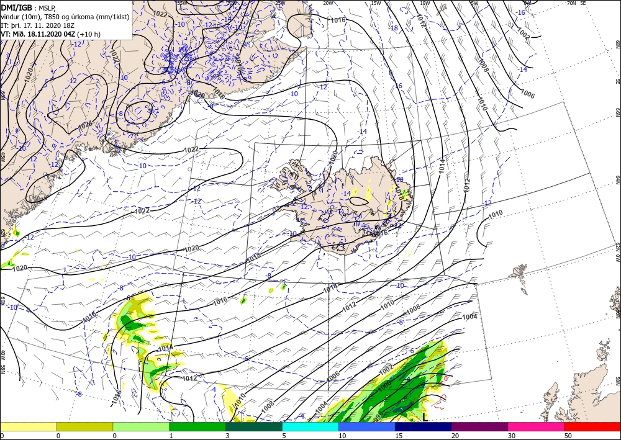621x440 pixels.
Task: Select the red 50+ mm legend swatch
Action: [x=592, y=426]
